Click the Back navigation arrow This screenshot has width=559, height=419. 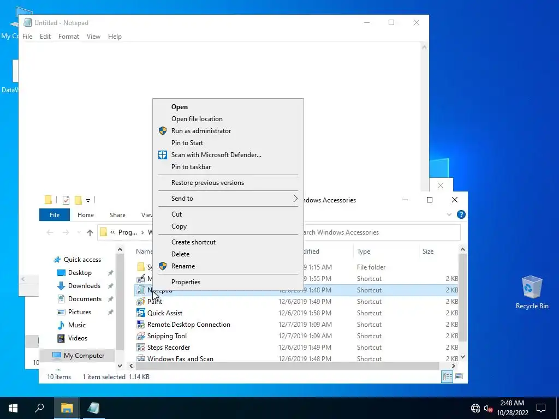coord(50,232)
